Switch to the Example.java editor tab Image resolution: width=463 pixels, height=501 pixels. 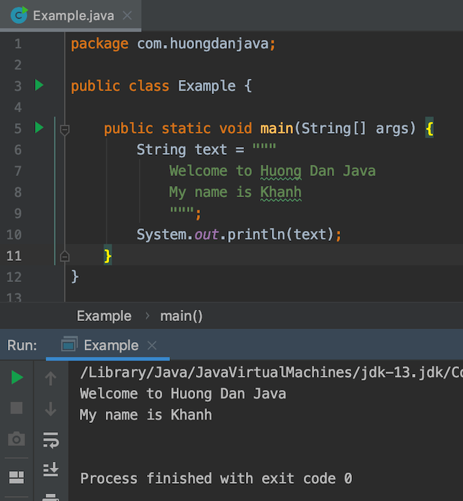(x=71, y=15)
